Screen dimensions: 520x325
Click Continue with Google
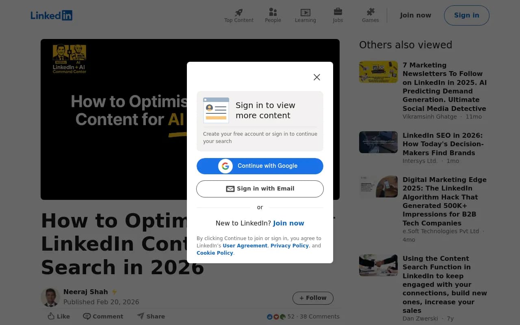click(x=260, y=166)
